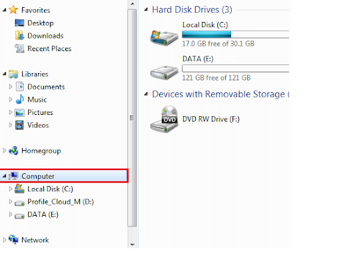Select Network label

35,240
